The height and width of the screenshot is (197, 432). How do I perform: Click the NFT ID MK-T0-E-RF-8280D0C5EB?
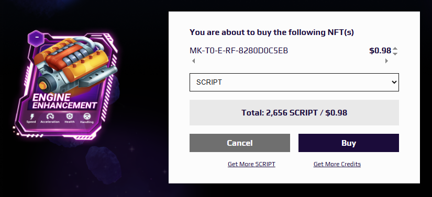click(239, 51)
